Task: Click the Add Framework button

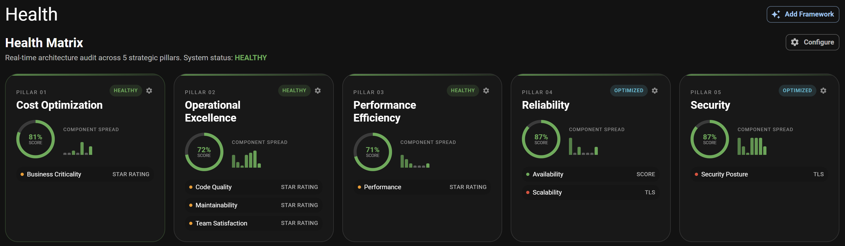Action: click(803, 14)
